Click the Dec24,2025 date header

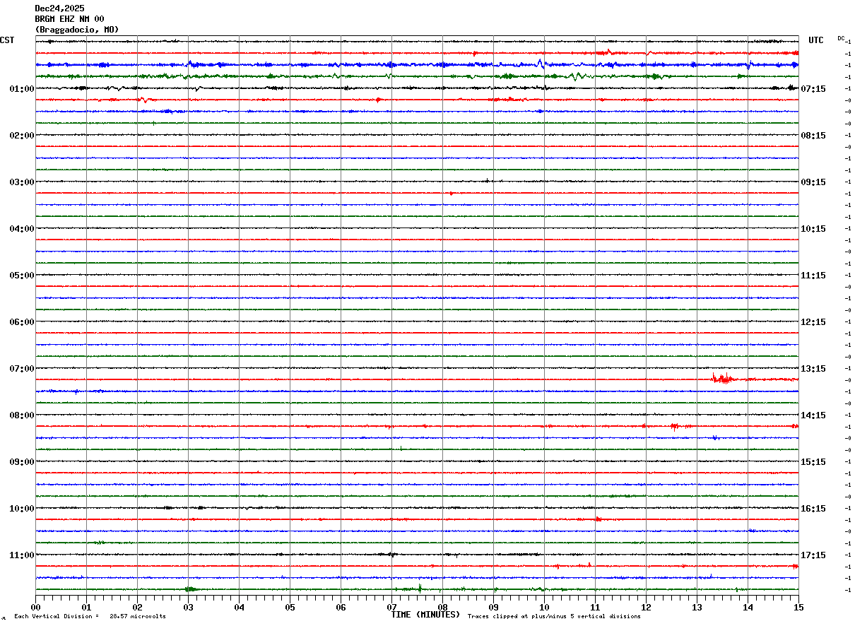pyautogui.click(x=59, y=8)
